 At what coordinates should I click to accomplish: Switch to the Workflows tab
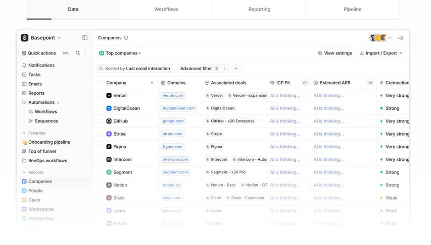[166, 10]
